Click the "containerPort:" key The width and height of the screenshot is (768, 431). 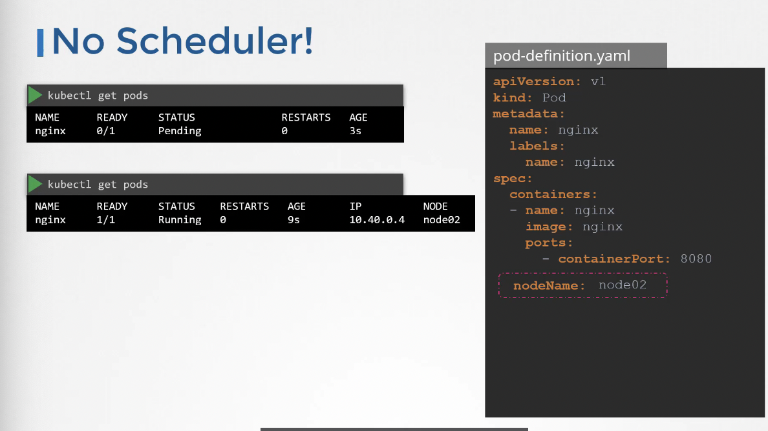[x=614, y=259]
